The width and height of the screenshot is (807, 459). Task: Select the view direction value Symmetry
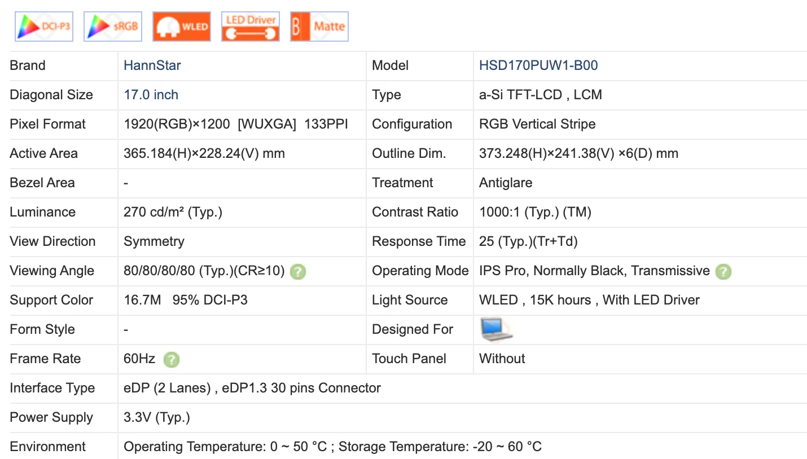154,241
